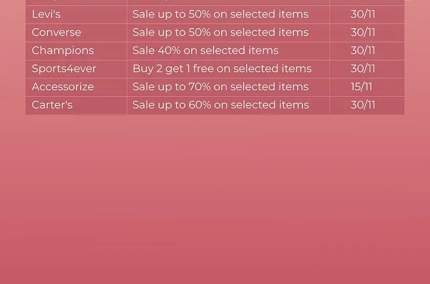The image size is (430, 284).
Task: Select the Sports4ever store name
Action: [64, 69]
